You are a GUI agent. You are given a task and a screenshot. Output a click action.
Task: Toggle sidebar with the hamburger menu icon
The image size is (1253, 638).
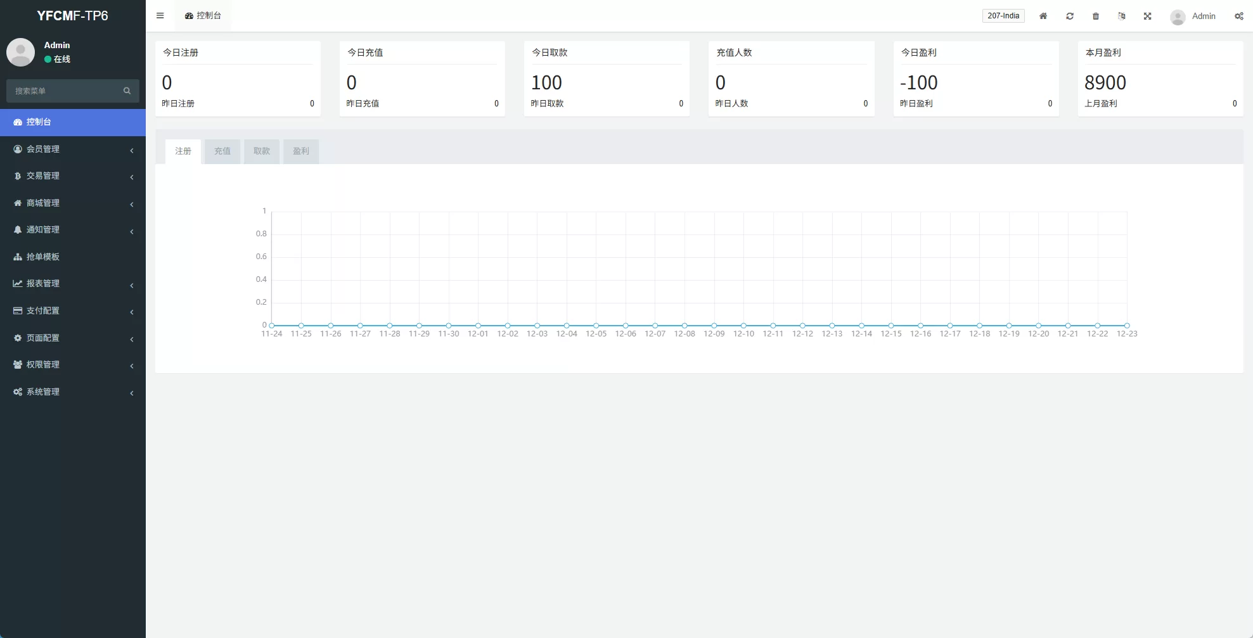click(x=160, y=16)
